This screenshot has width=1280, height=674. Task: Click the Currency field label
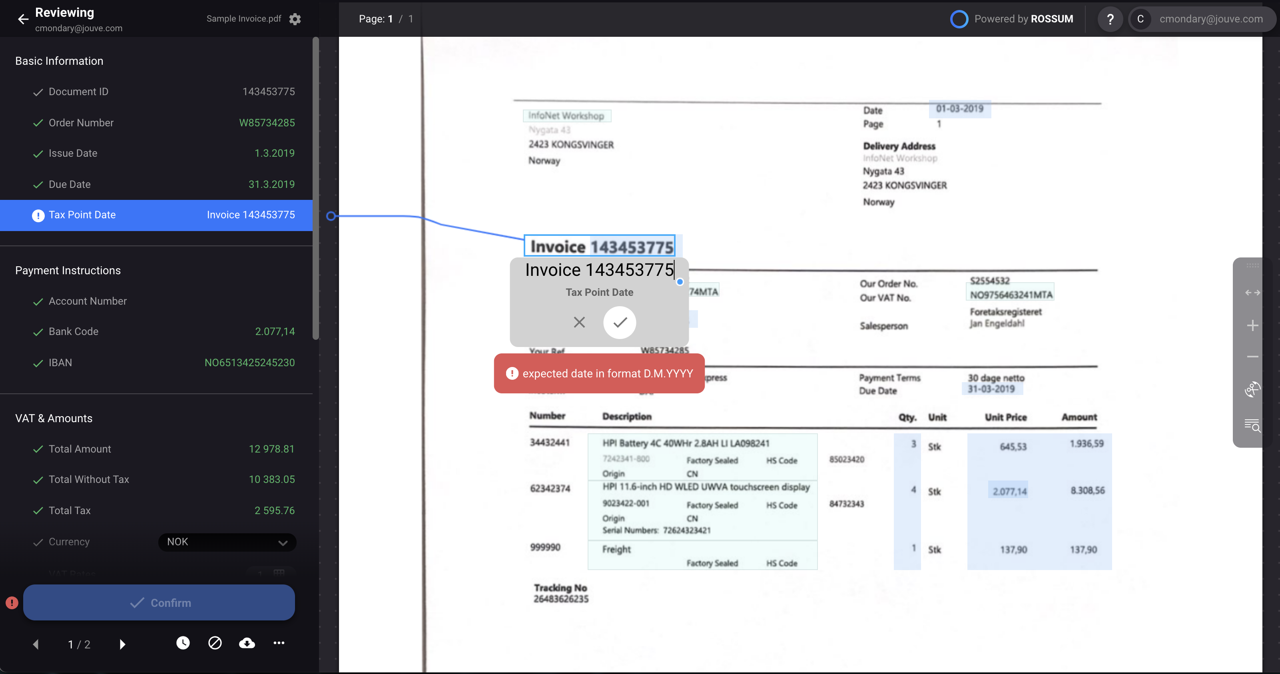pyautogui.click(x=69, y=542)
